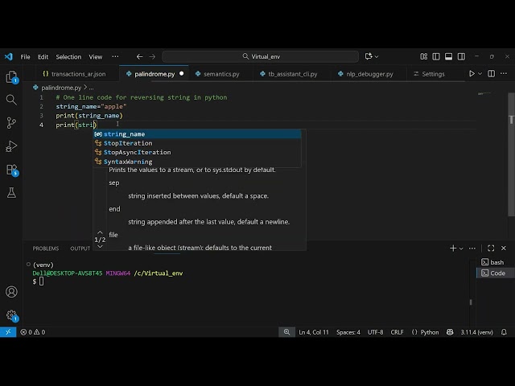Select string_name autocomplete suggestion

pyautogui.click(x=197, y=134)
